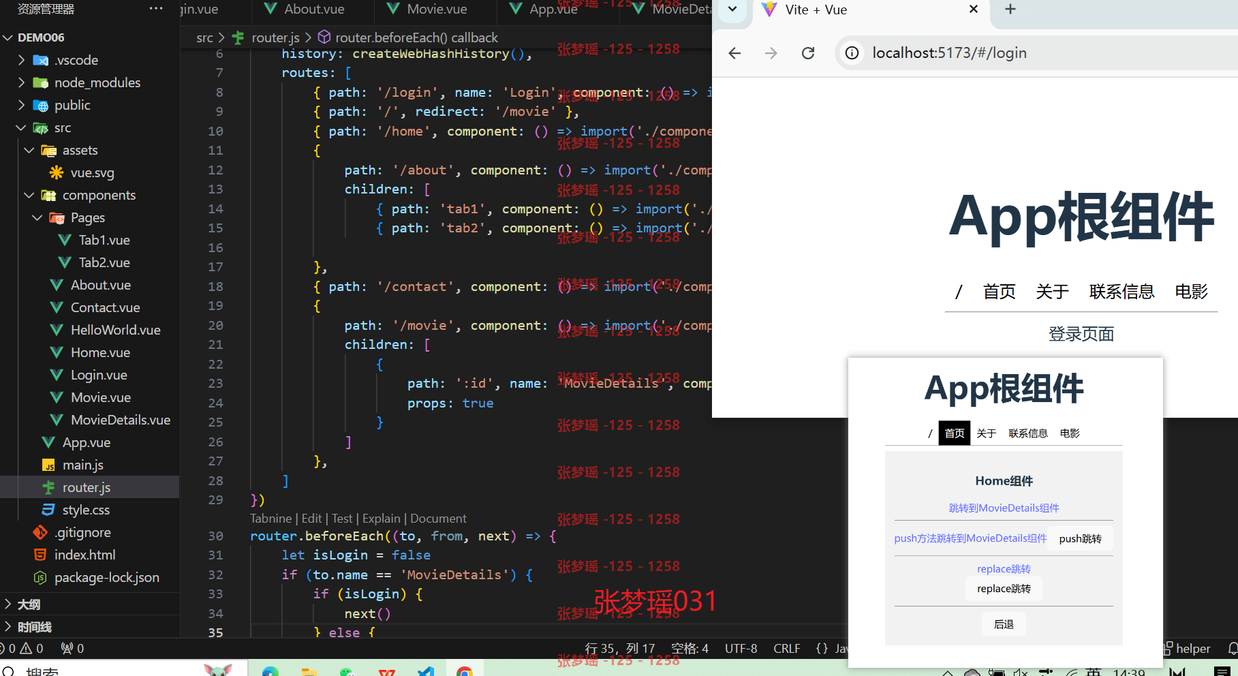Screen dimensions: 1238x676
Task: Click the browser back arrow
Action: coord(734,53)
